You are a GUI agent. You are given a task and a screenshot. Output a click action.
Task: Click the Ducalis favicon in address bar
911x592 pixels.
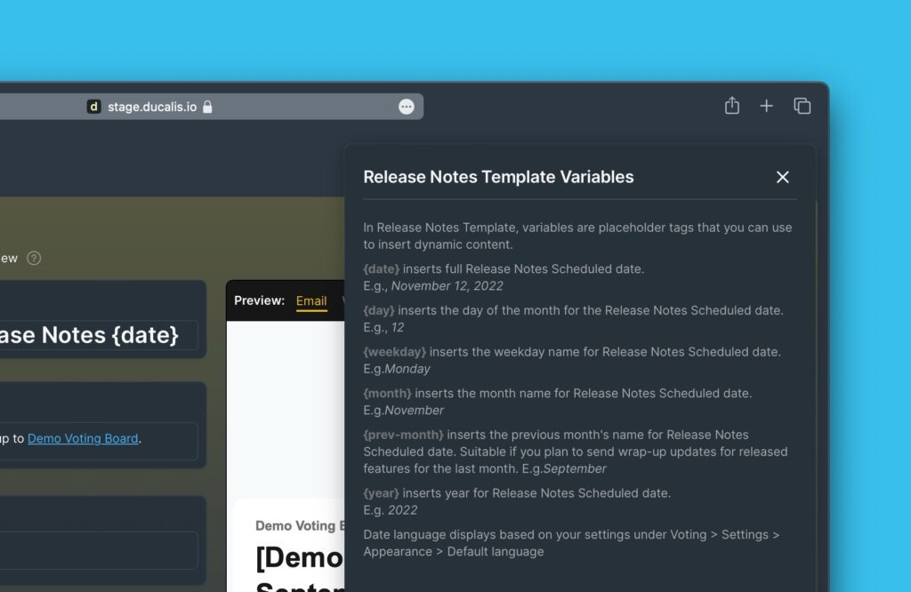pyautogui.click(x=93, y=107)
